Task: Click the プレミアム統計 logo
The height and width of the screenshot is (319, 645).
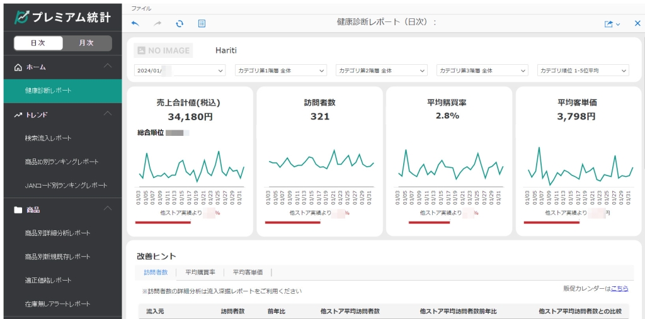Action: pos(63,17)
